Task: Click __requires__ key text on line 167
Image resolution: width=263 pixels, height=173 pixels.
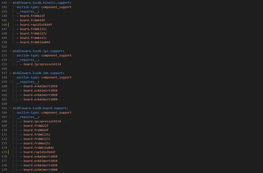Action: click(27, 117)
